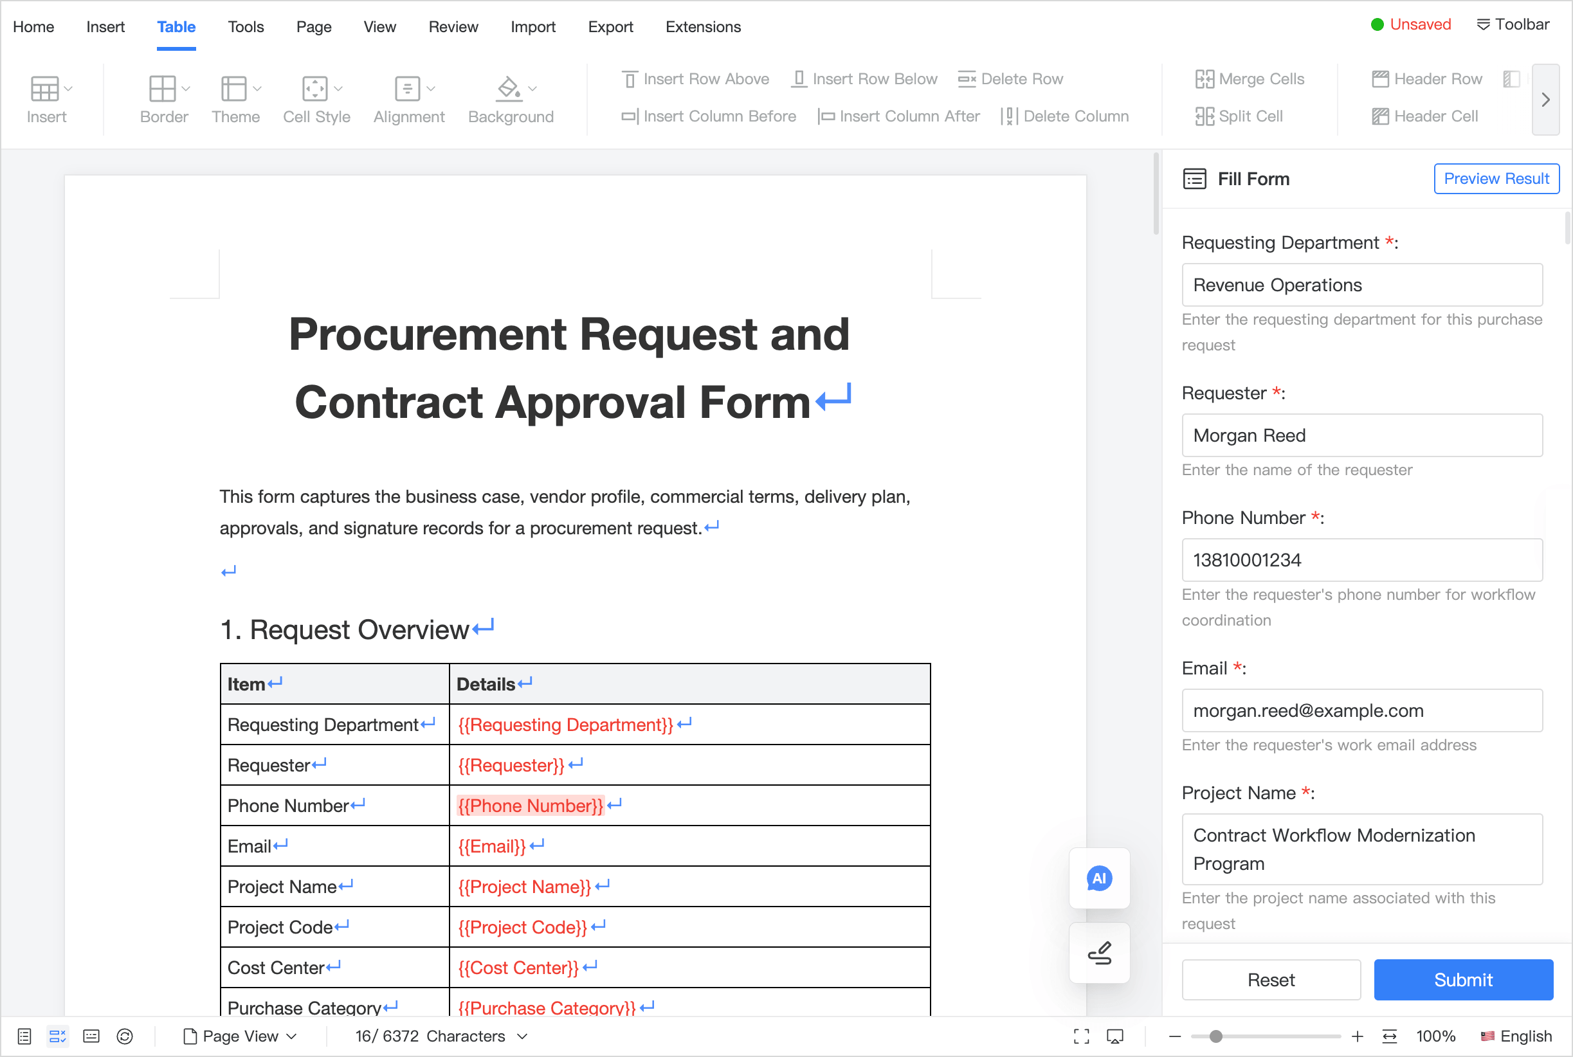1573x1057 pixels.
Task: Click the Alignment icon
Action: (407, 88)
